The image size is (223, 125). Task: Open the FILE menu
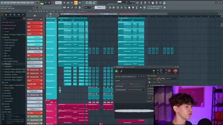coord(2,3)
